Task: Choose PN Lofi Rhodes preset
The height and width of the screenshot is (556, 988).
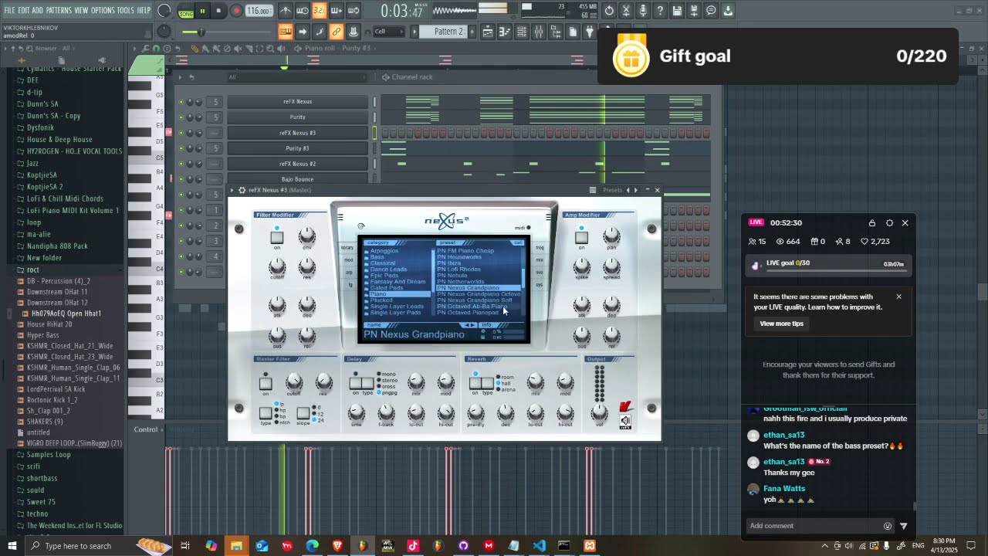Action: tap(459, 270)
